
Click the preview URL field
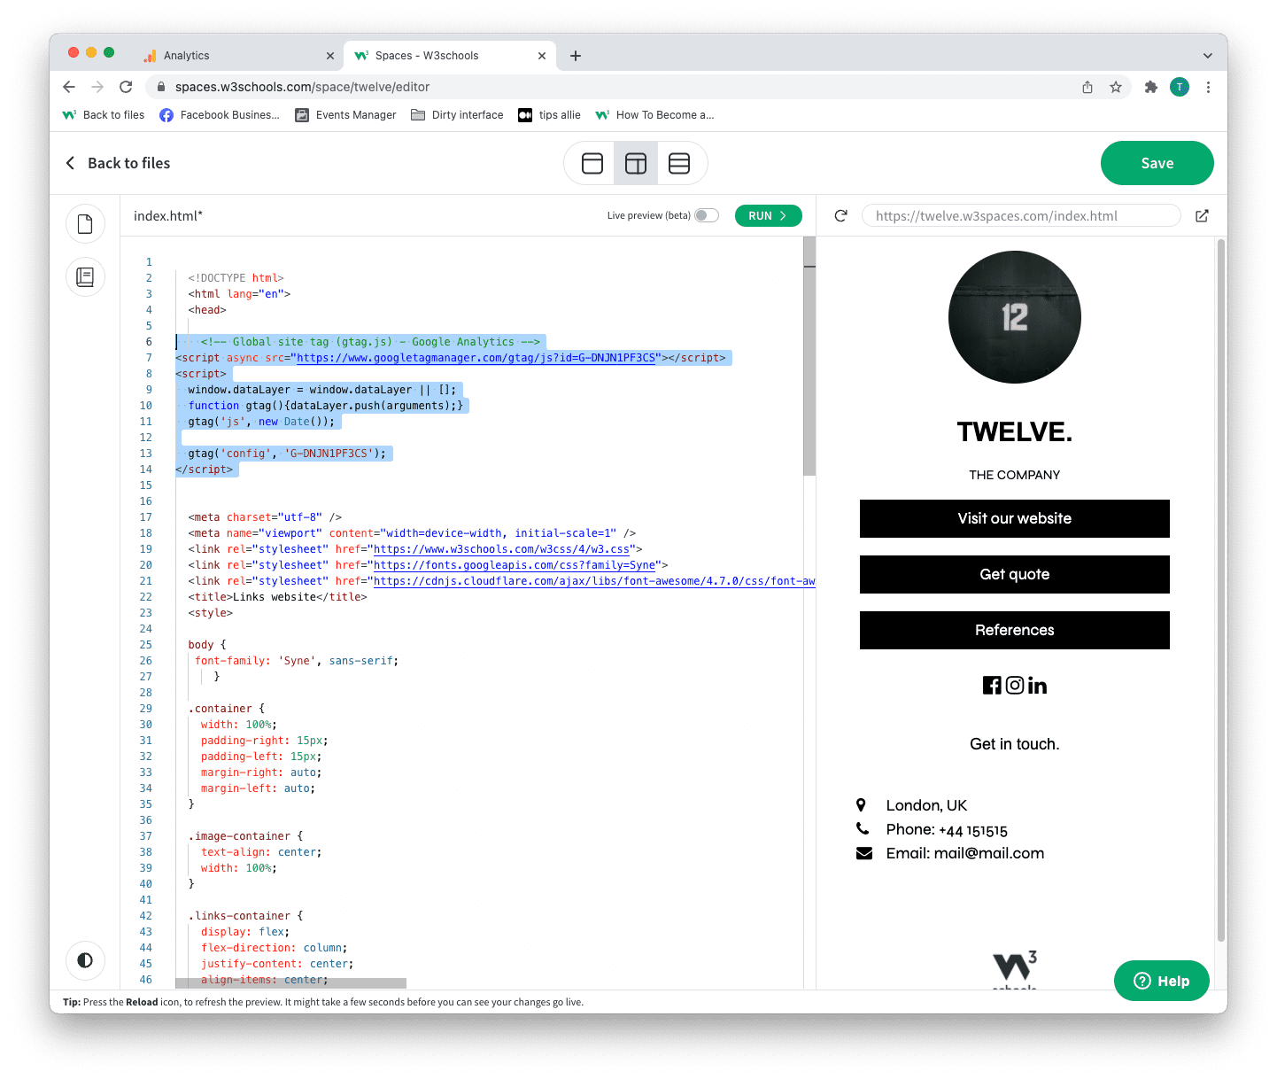1021,215
